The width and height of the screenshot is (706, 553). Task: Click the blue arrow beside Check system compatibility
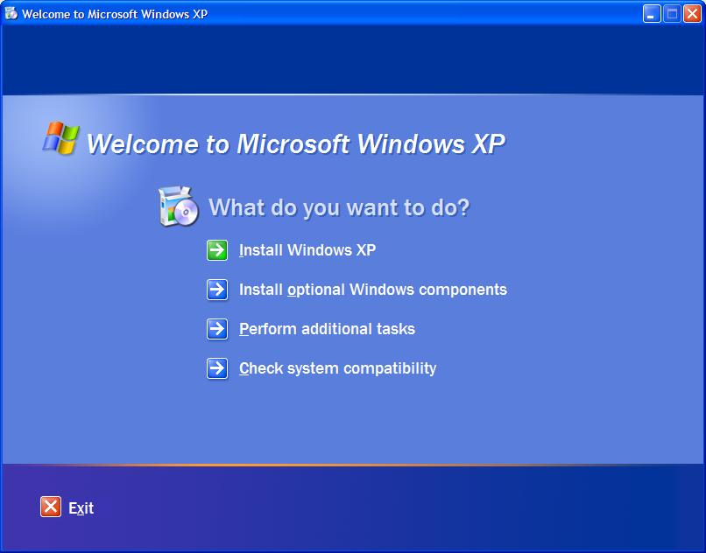(217, 368)
